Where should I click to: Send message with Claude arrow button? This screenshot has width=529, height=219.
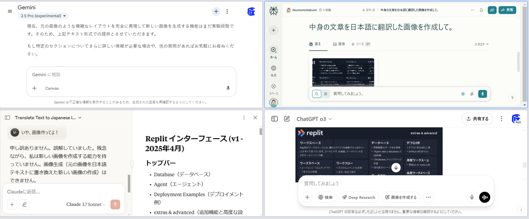pos(115,204)
